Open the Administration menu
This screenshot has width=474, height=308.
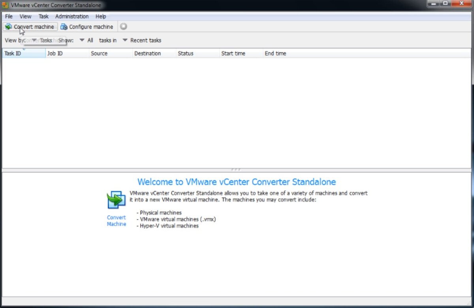click(72, 17)
